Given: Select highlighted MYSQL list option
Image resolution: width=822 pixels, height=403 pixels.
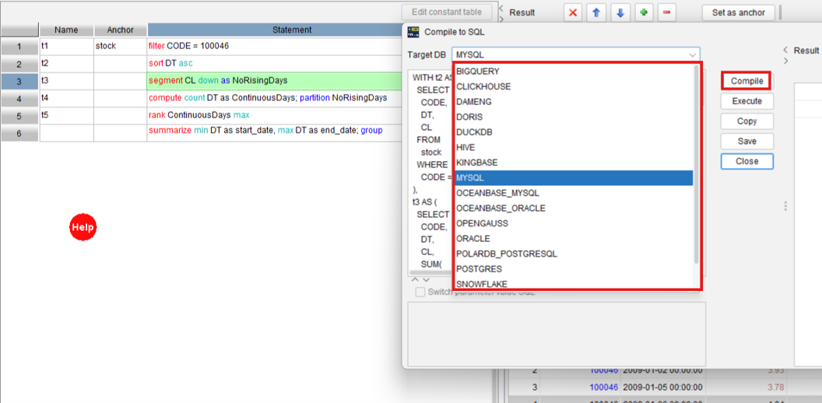Looking at the screenshot, I should (574, 177).
